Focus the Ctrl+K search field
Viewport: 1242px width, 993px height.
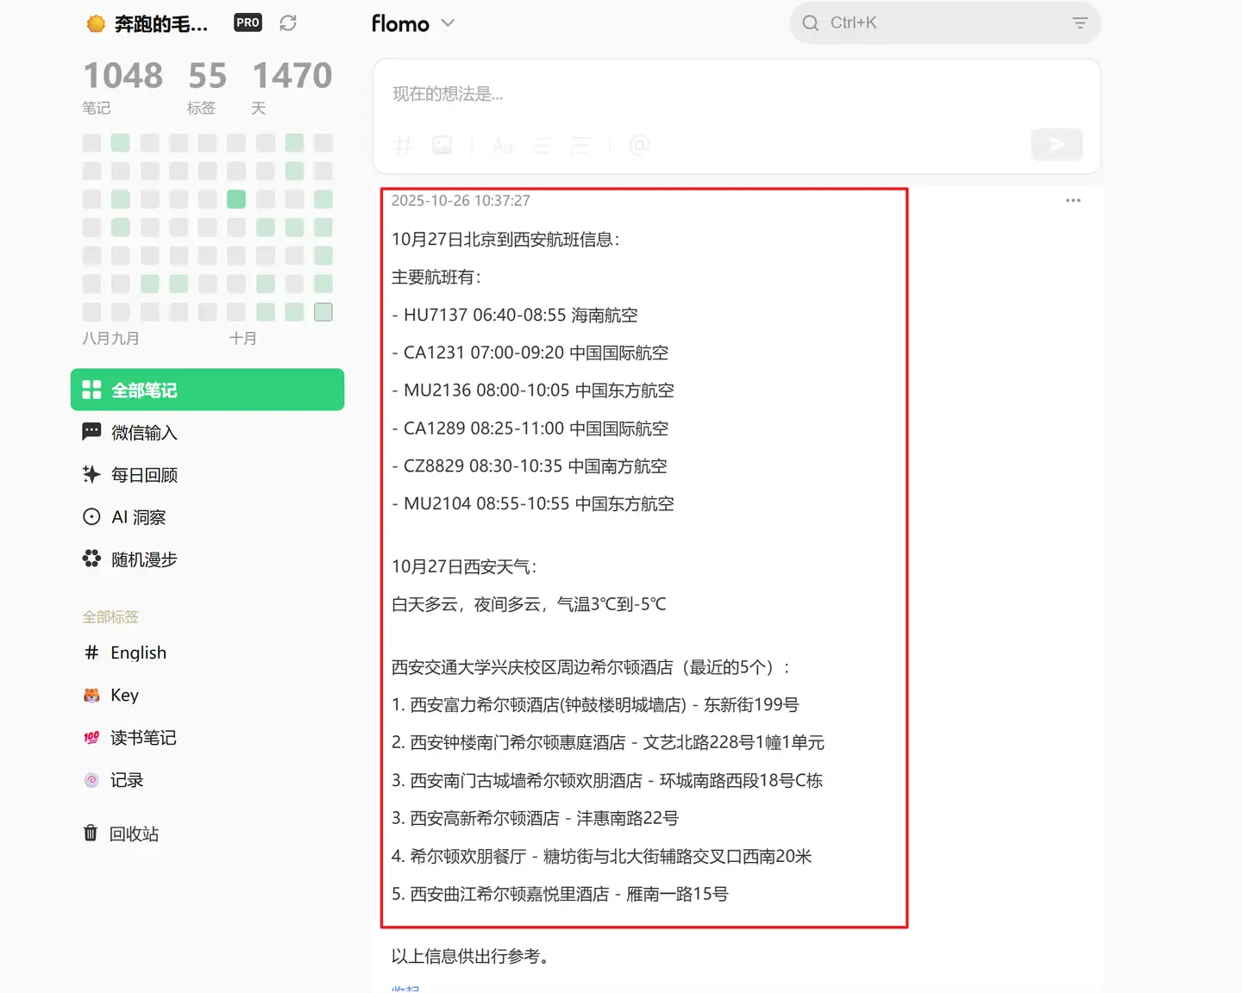[x=945, y=23]
